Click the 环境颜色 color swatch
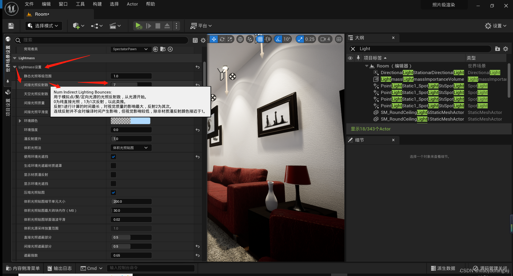The image size is (513, 276). (130, 121)
